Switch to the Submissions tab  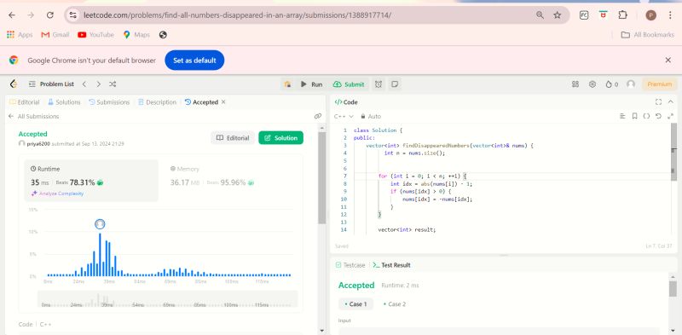tap(109, 102)
